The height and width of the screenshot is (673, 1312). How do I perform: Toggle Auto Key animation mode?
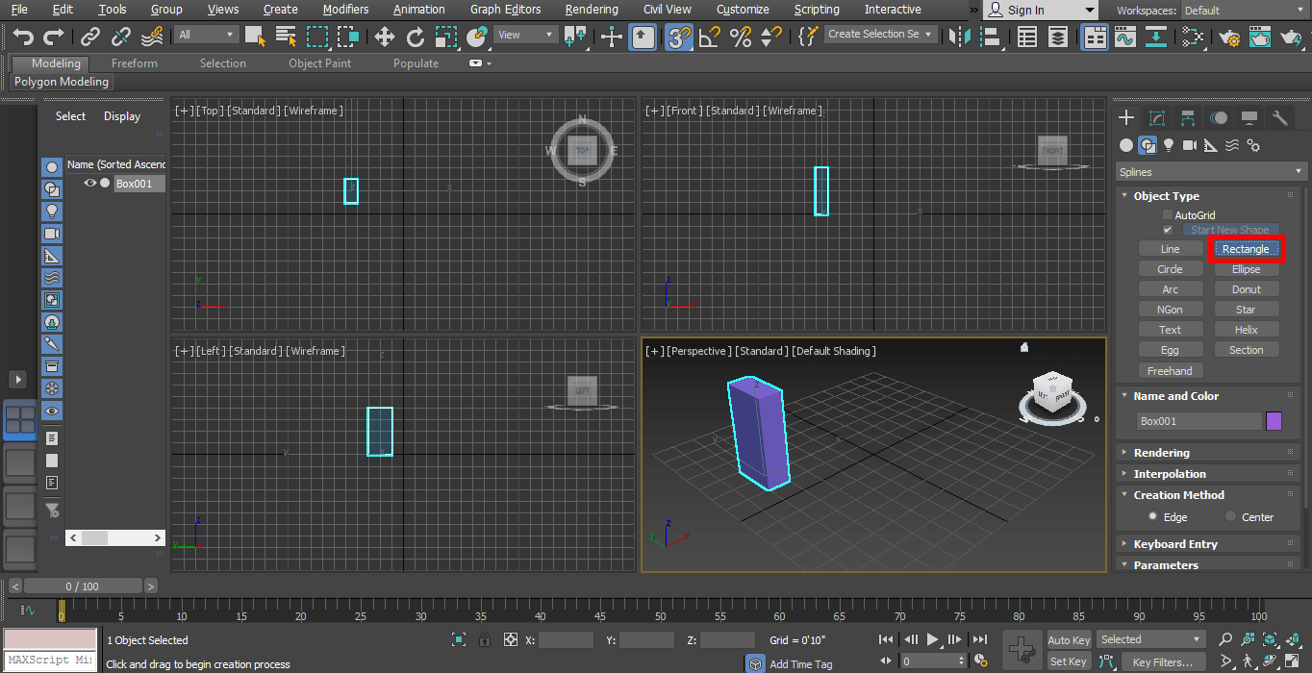point(1069,639)
